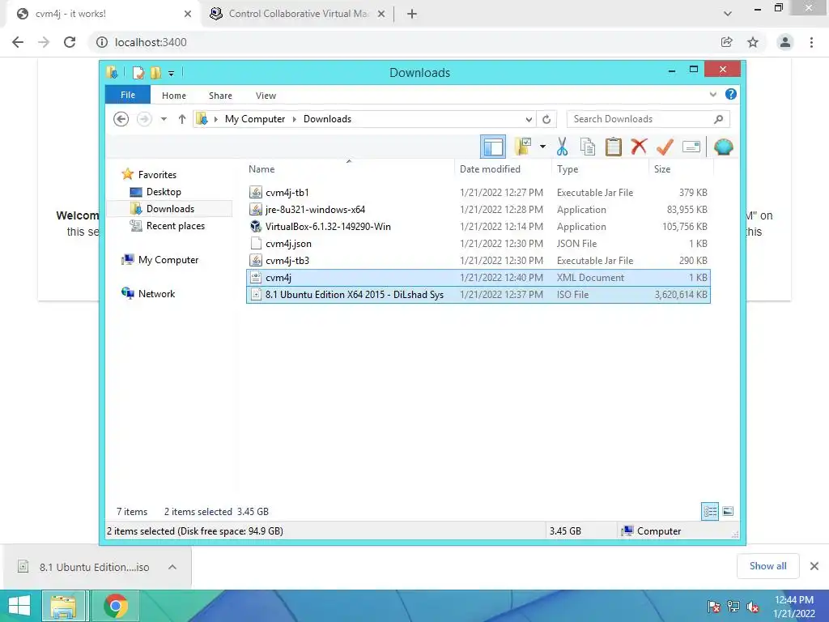Viewport: 829px width, 622px height.
Task: Reload the localhost:3400 page
Action: click(x=70, y=42)
